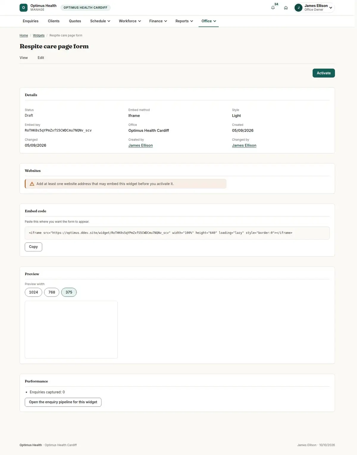357x455 pixels.
Task: Click the embed key value RoTHK0s5qYPmZxfS5CWDCmu7NQNv_scv
Action: (58, 130)
